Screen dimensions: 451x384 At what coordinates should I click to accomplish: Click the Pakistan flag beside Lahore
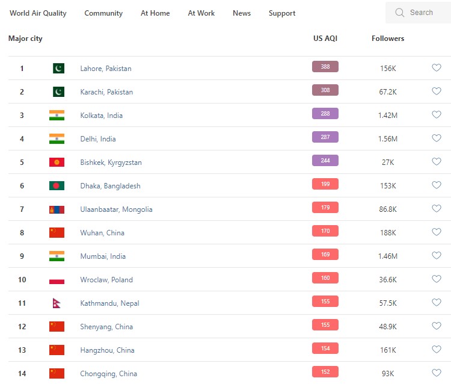pyautogui.click(x=58, y=68)
